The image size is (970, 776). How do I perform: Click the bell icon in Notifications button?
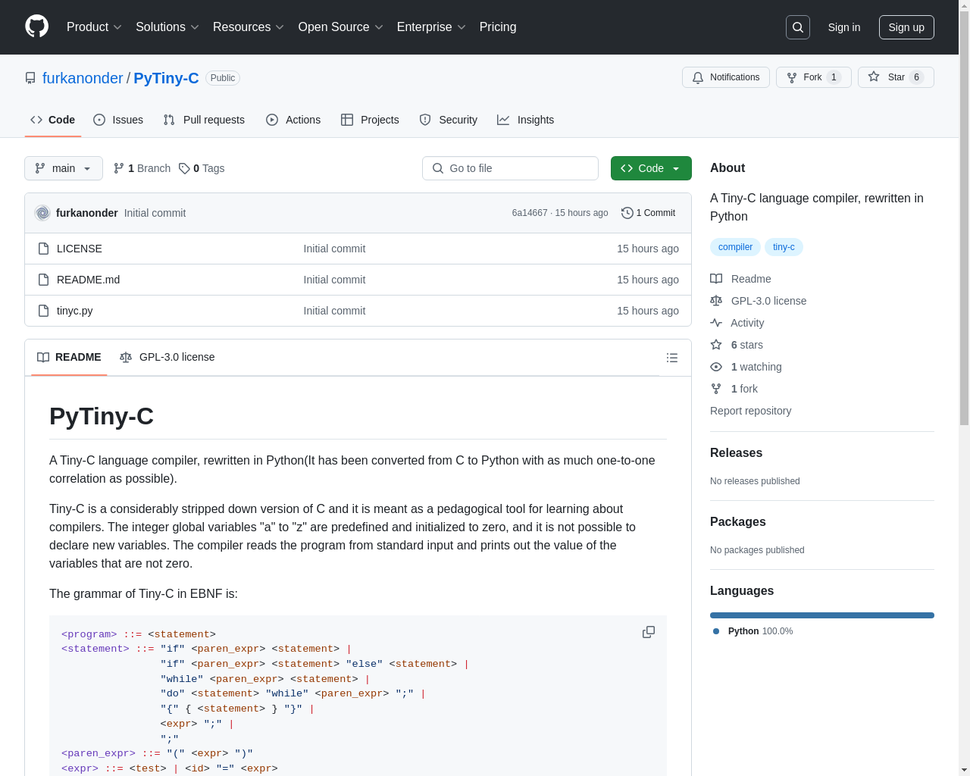point(698,77)
